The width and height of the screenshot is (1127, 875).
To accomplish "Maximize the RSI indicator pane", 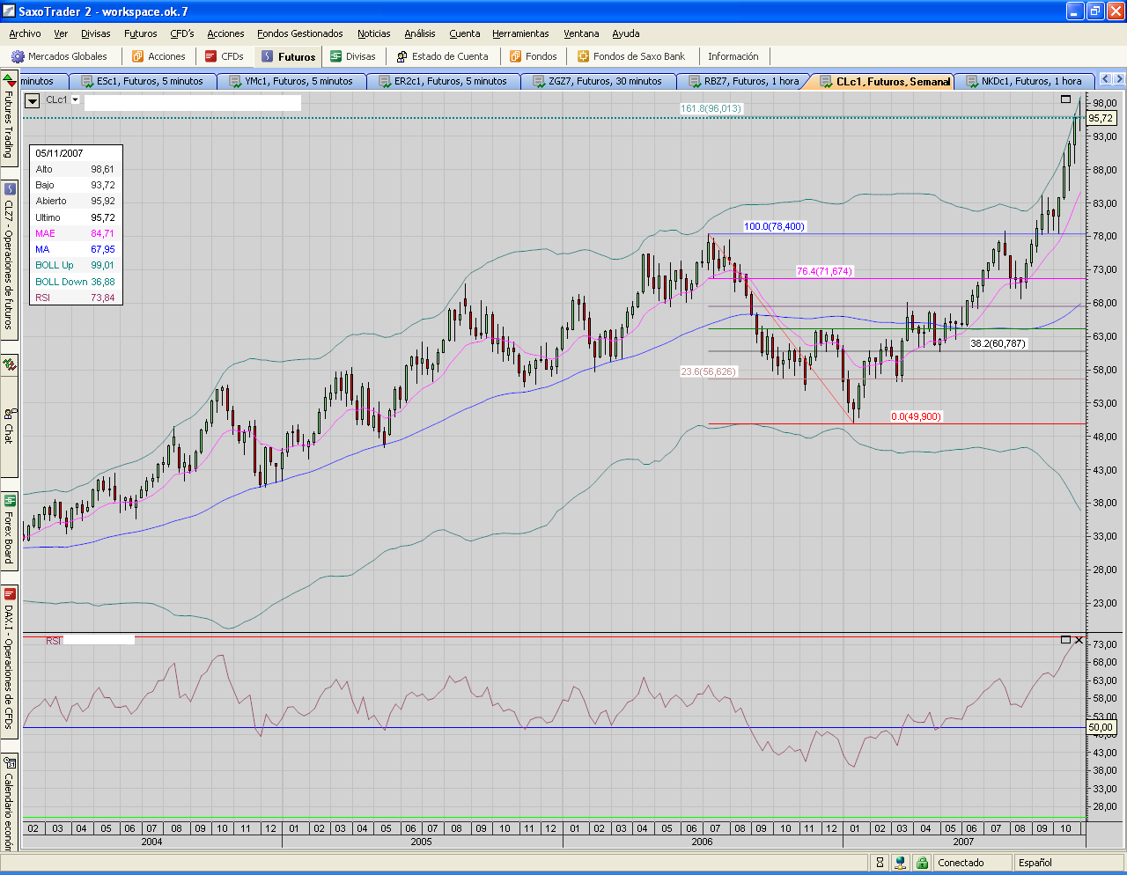I will pos(1065,640).
